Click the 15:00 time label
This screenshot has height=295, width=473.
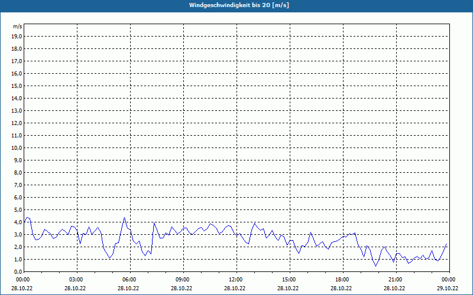point(288,280)
